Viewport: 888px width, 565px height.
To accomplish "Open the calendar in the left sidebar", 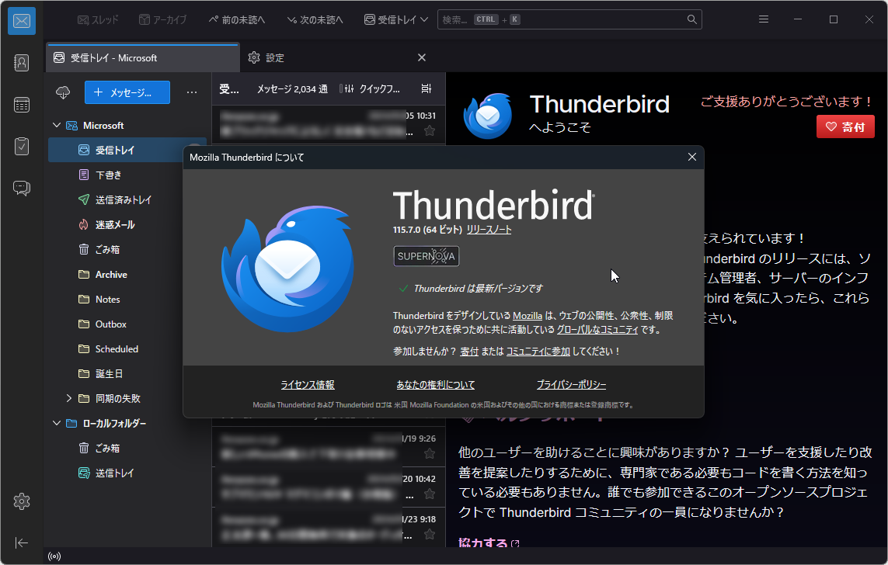I will click(x=21, y=104).
